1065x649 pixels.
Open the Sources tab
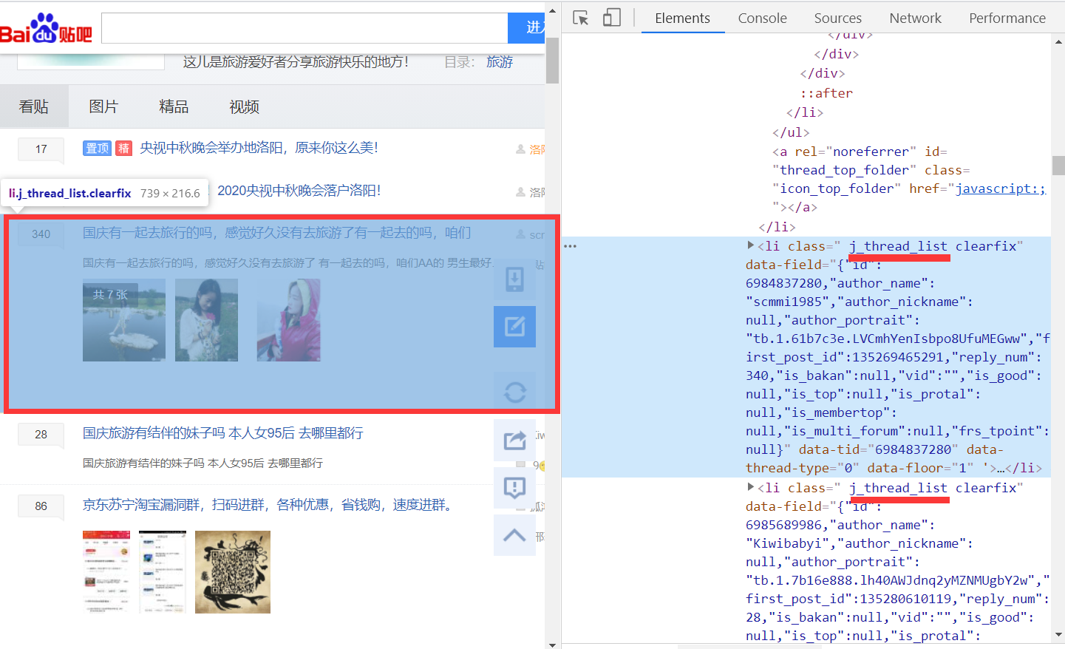837,18
